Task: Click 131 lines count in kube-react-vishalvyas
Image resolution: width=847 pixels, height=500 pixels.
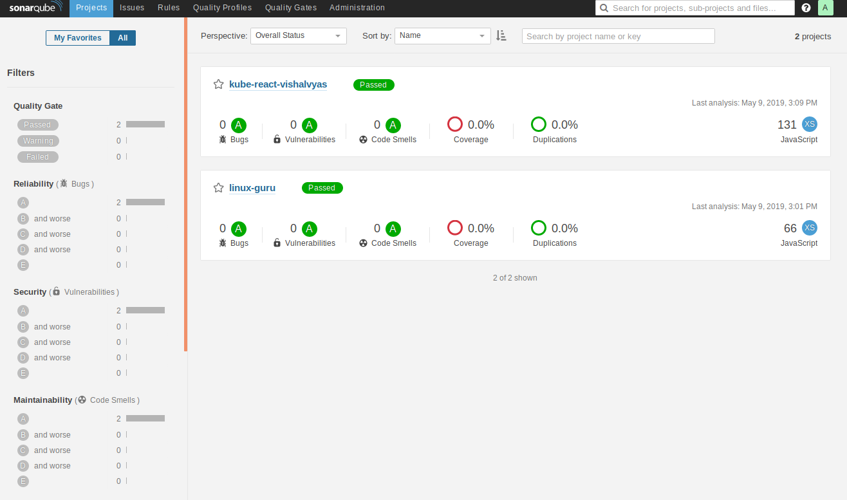Action: coord(787,125)
